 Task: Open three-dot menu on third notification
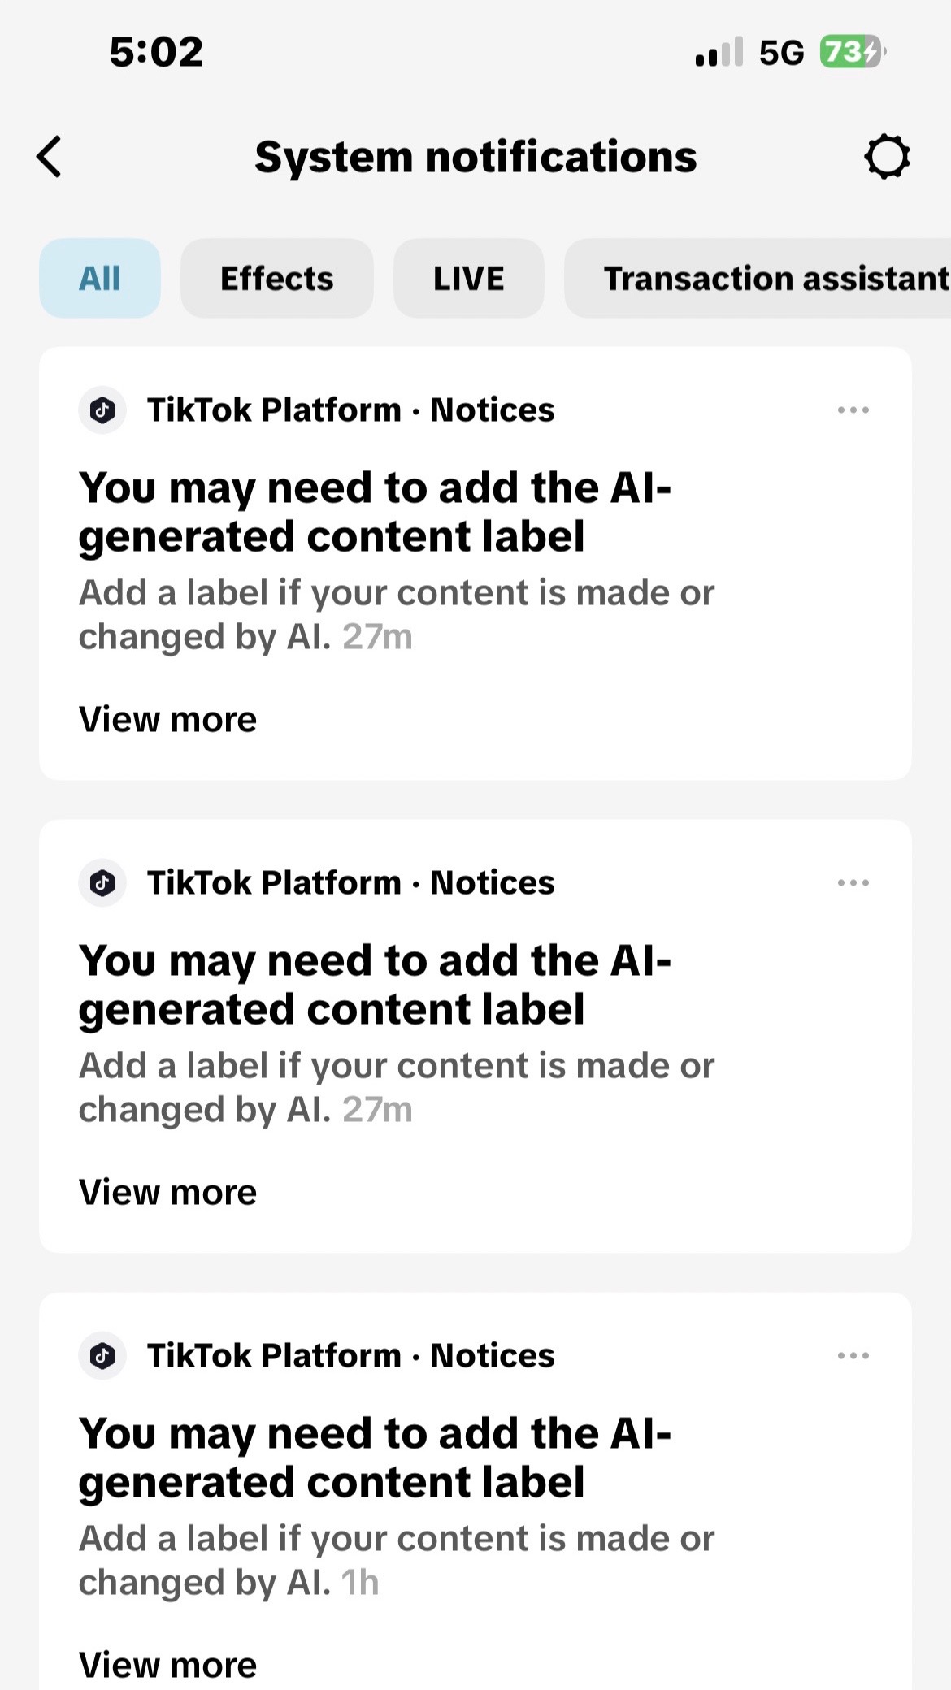pos(853,1355)
